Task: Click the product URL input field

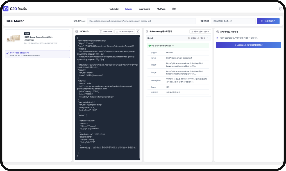Action: [x=141, y=21]
